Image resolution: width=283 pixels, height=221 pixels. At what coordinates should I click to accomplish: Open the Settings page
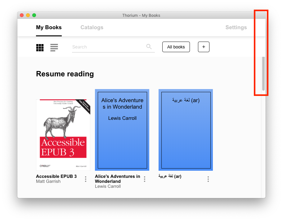[x=236, y=27]
